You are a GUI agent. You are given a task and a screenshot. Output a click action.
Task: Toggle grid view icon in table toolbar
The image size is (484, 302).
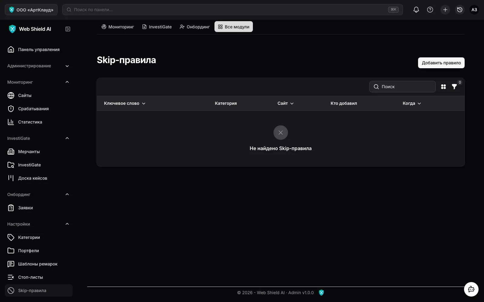(x=443, y=87)
